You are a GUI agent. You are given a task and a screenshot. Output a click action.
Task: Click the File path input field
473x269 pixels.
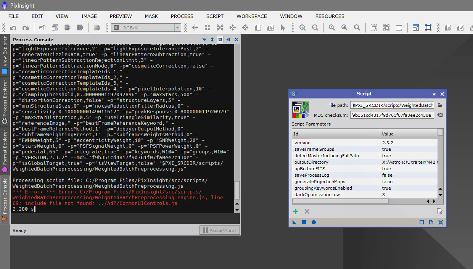[x=392, y=105]
